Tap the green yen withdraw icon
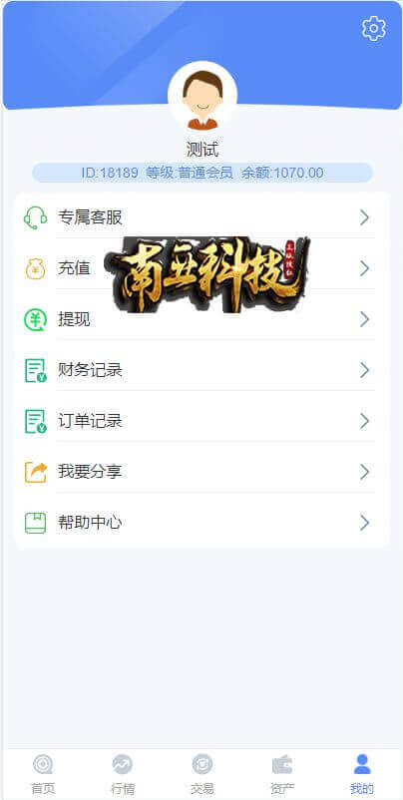This screenshot has width=403, height=800. point(35,320)
